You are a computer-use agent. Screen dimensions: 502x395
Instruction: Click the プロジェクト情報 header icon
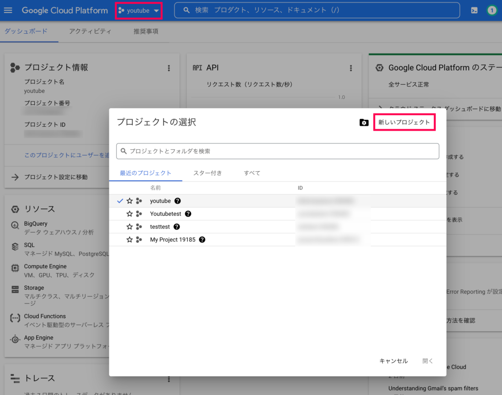[x=15, y=68]
